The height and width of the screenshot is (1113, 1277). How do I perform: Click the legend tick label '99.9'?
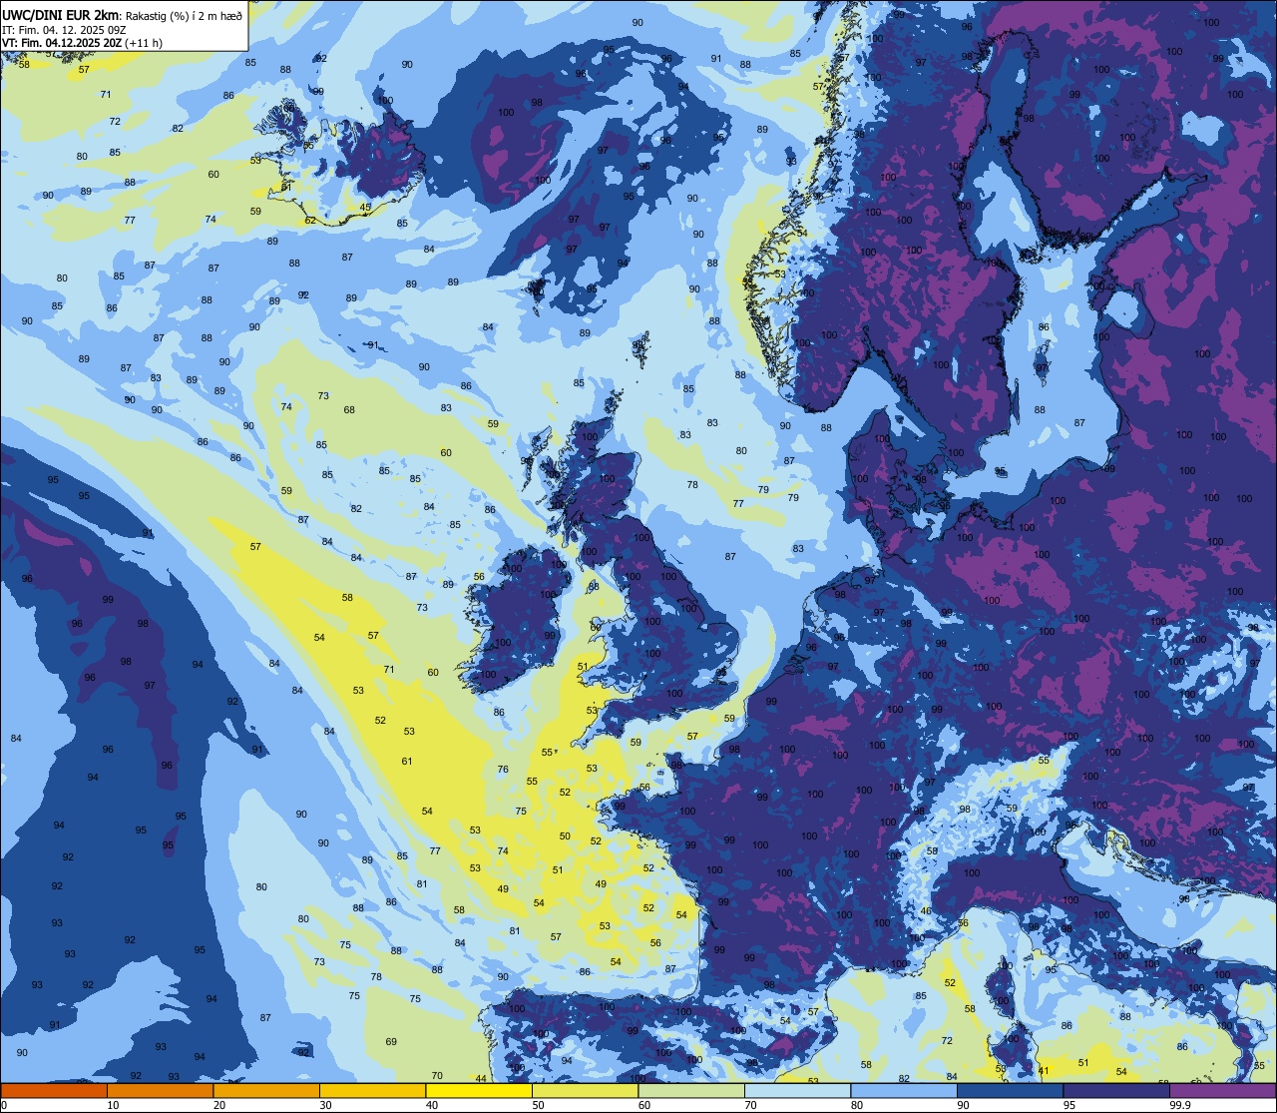tap(1181, 1105)
